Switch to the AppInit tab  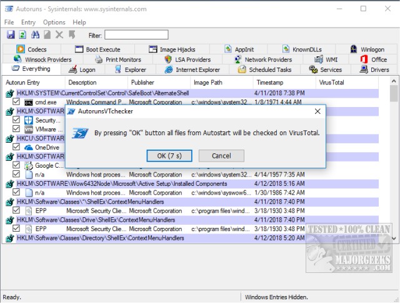pos(239,49)
